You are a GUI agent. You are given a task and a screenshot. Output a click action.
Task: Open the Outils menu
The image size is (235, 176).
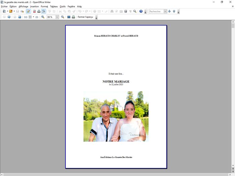(x=63, y=6)
